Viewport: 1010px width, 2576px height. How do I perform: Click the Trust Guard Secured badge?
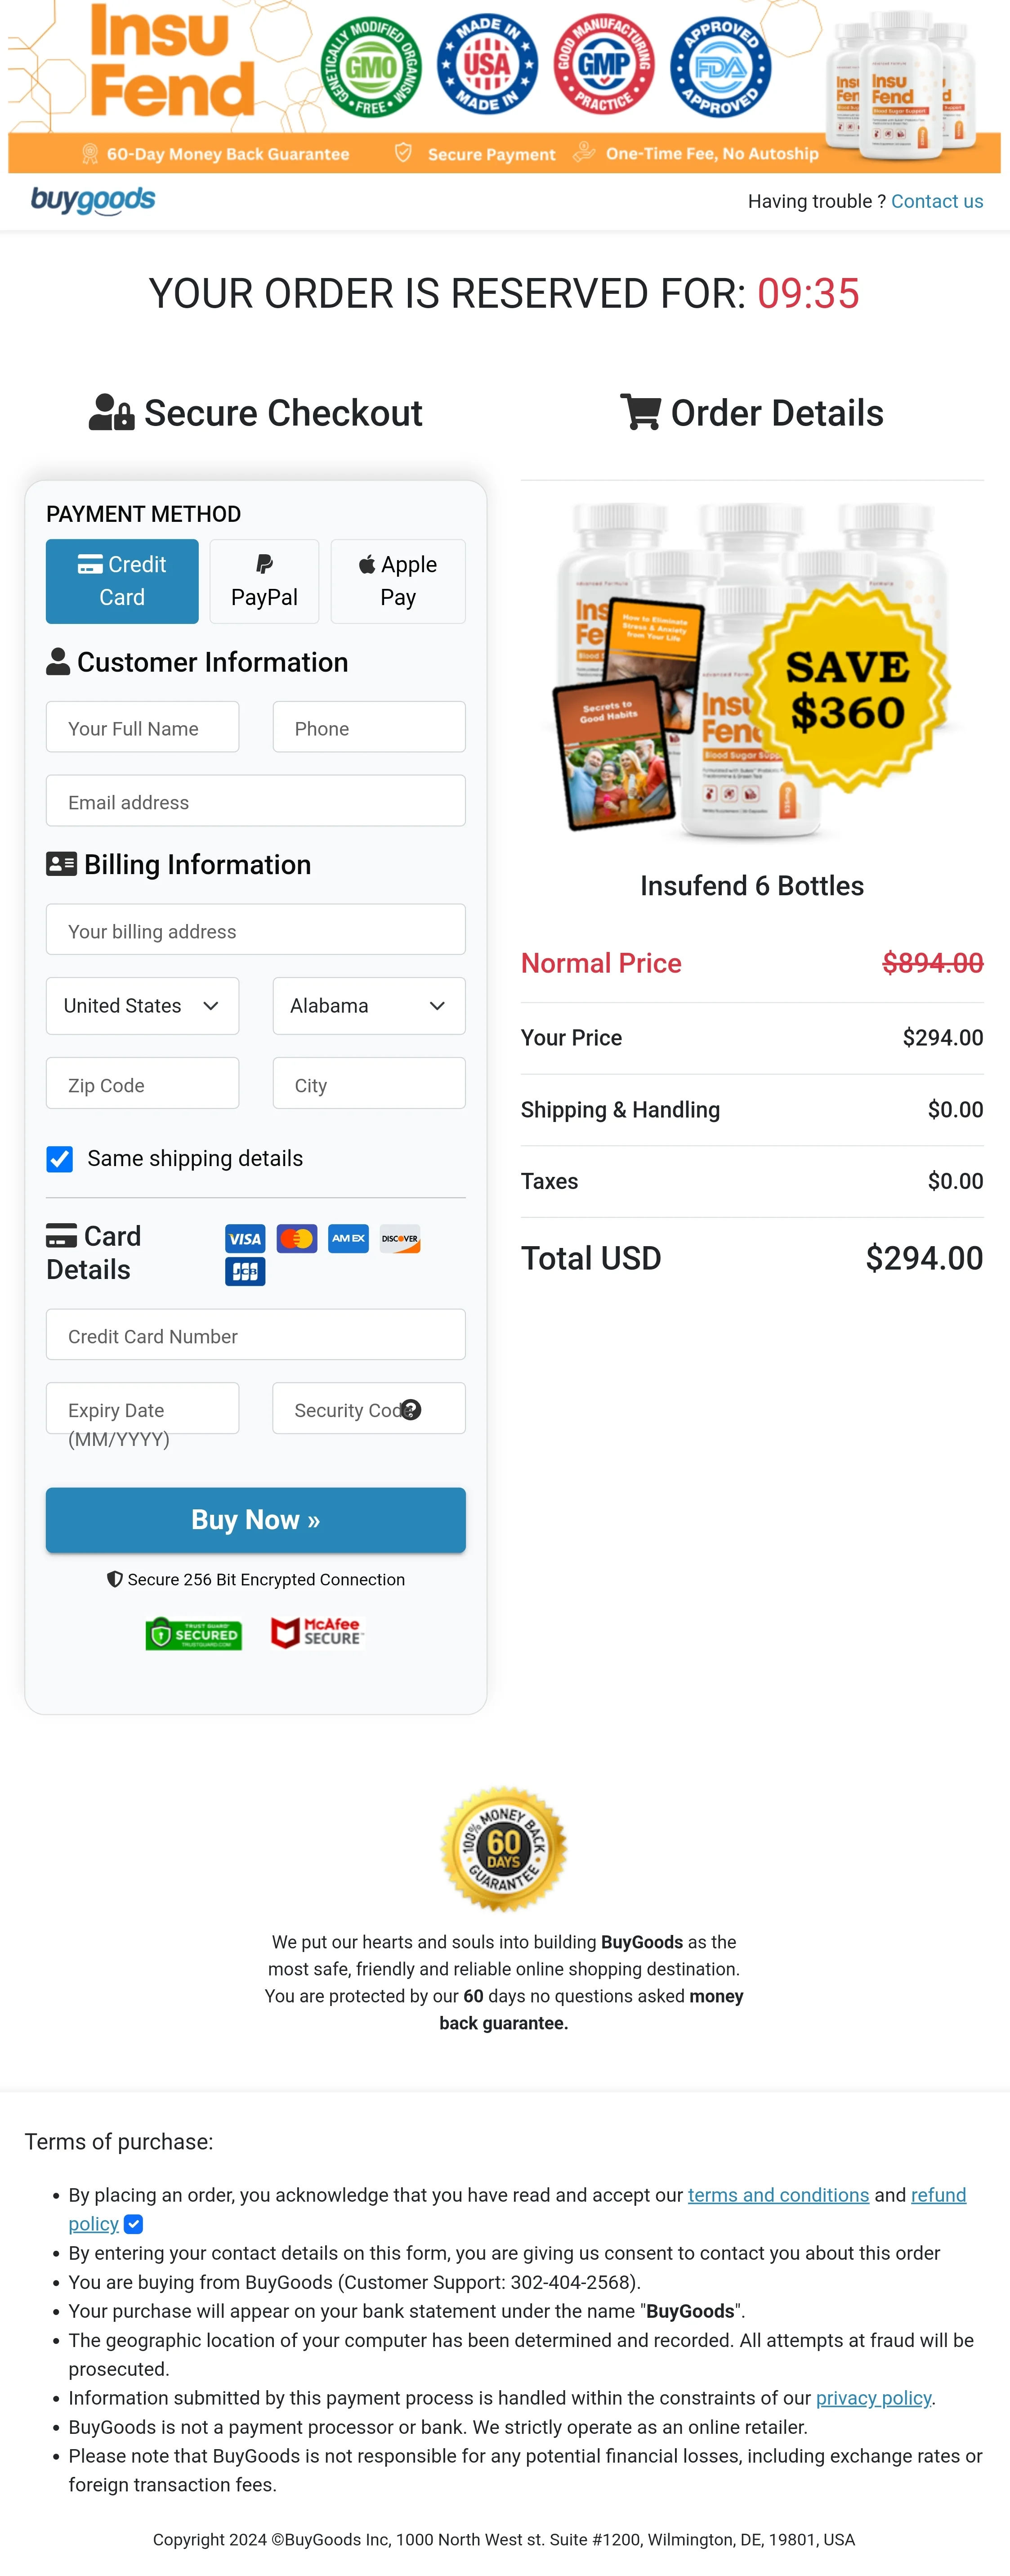click(194, 1634)
